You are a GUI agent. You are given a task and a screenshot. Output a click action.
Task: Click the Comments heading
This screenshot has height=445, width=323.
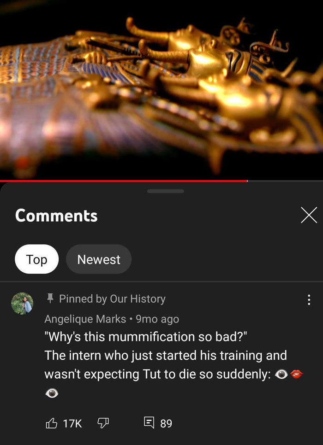click(x=56, y=216)
